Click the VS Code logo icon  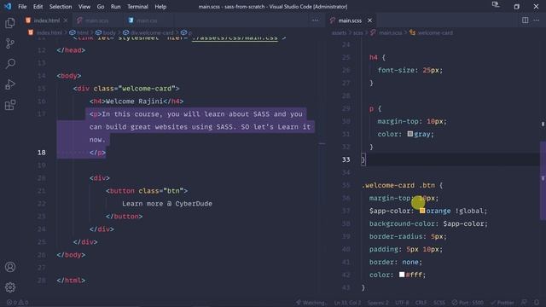pos(8,6)
